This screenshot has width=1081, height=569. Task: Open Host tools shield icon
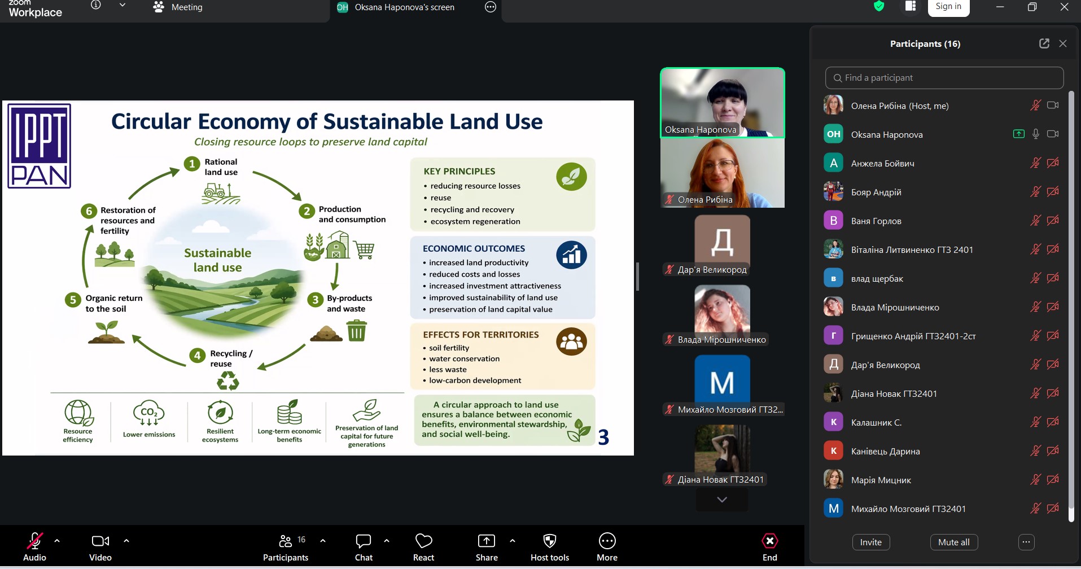click(x=549, y=548)
